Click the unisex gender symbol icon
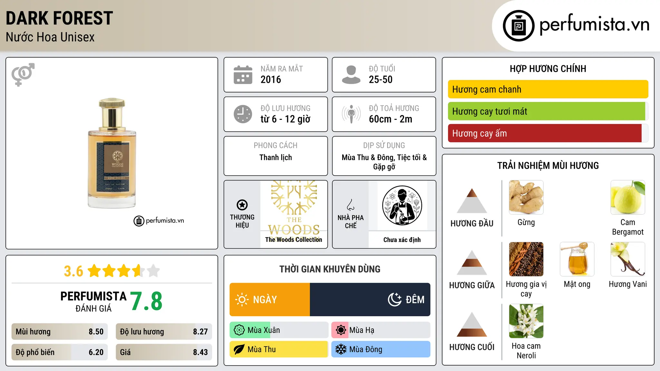 (23, 75)
